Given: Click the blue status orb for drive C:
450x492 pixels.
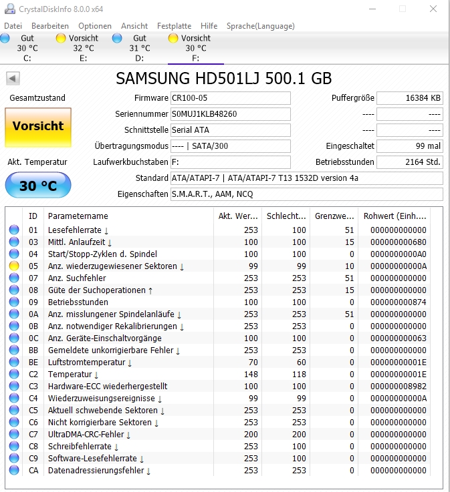Looking at the screenshot, I should click(x=5, y=38).
